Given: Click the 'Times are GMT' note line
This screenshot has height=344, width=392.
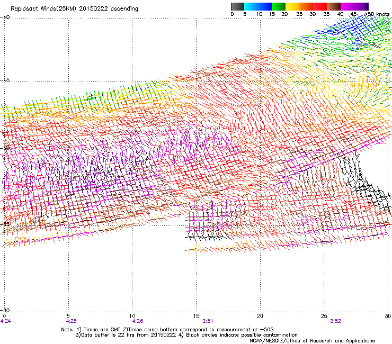Looking at the screenshot, I should (x=167, y=330).
